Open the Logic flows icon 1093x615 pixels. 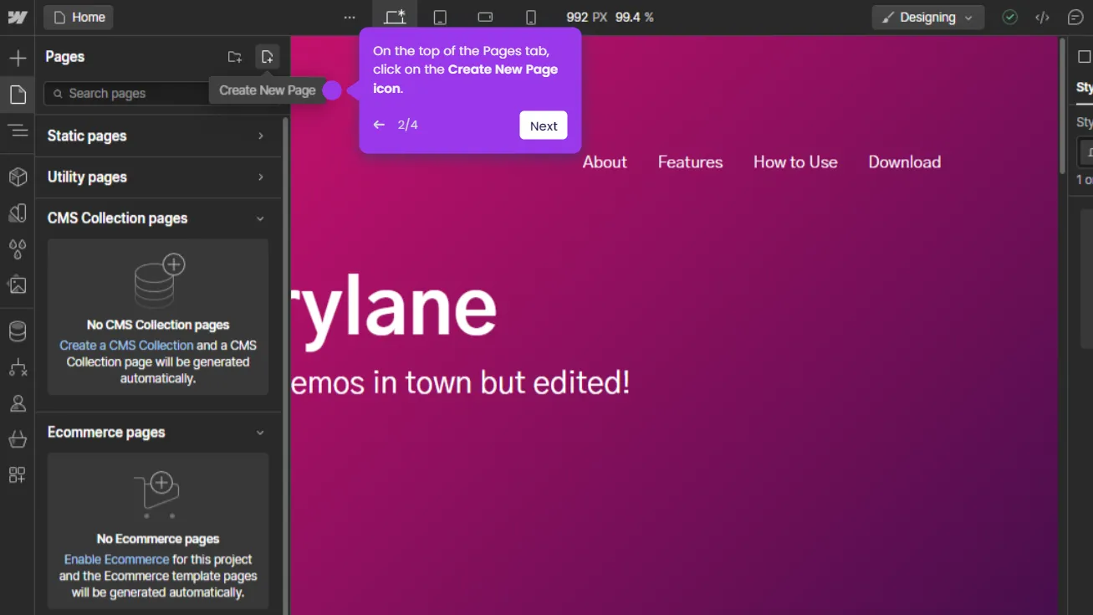(x=18, y=367)
